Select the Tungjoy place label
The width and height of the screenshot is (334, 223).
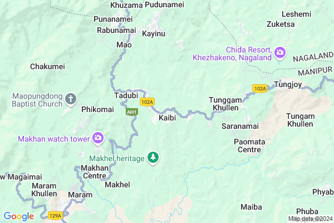288,85
